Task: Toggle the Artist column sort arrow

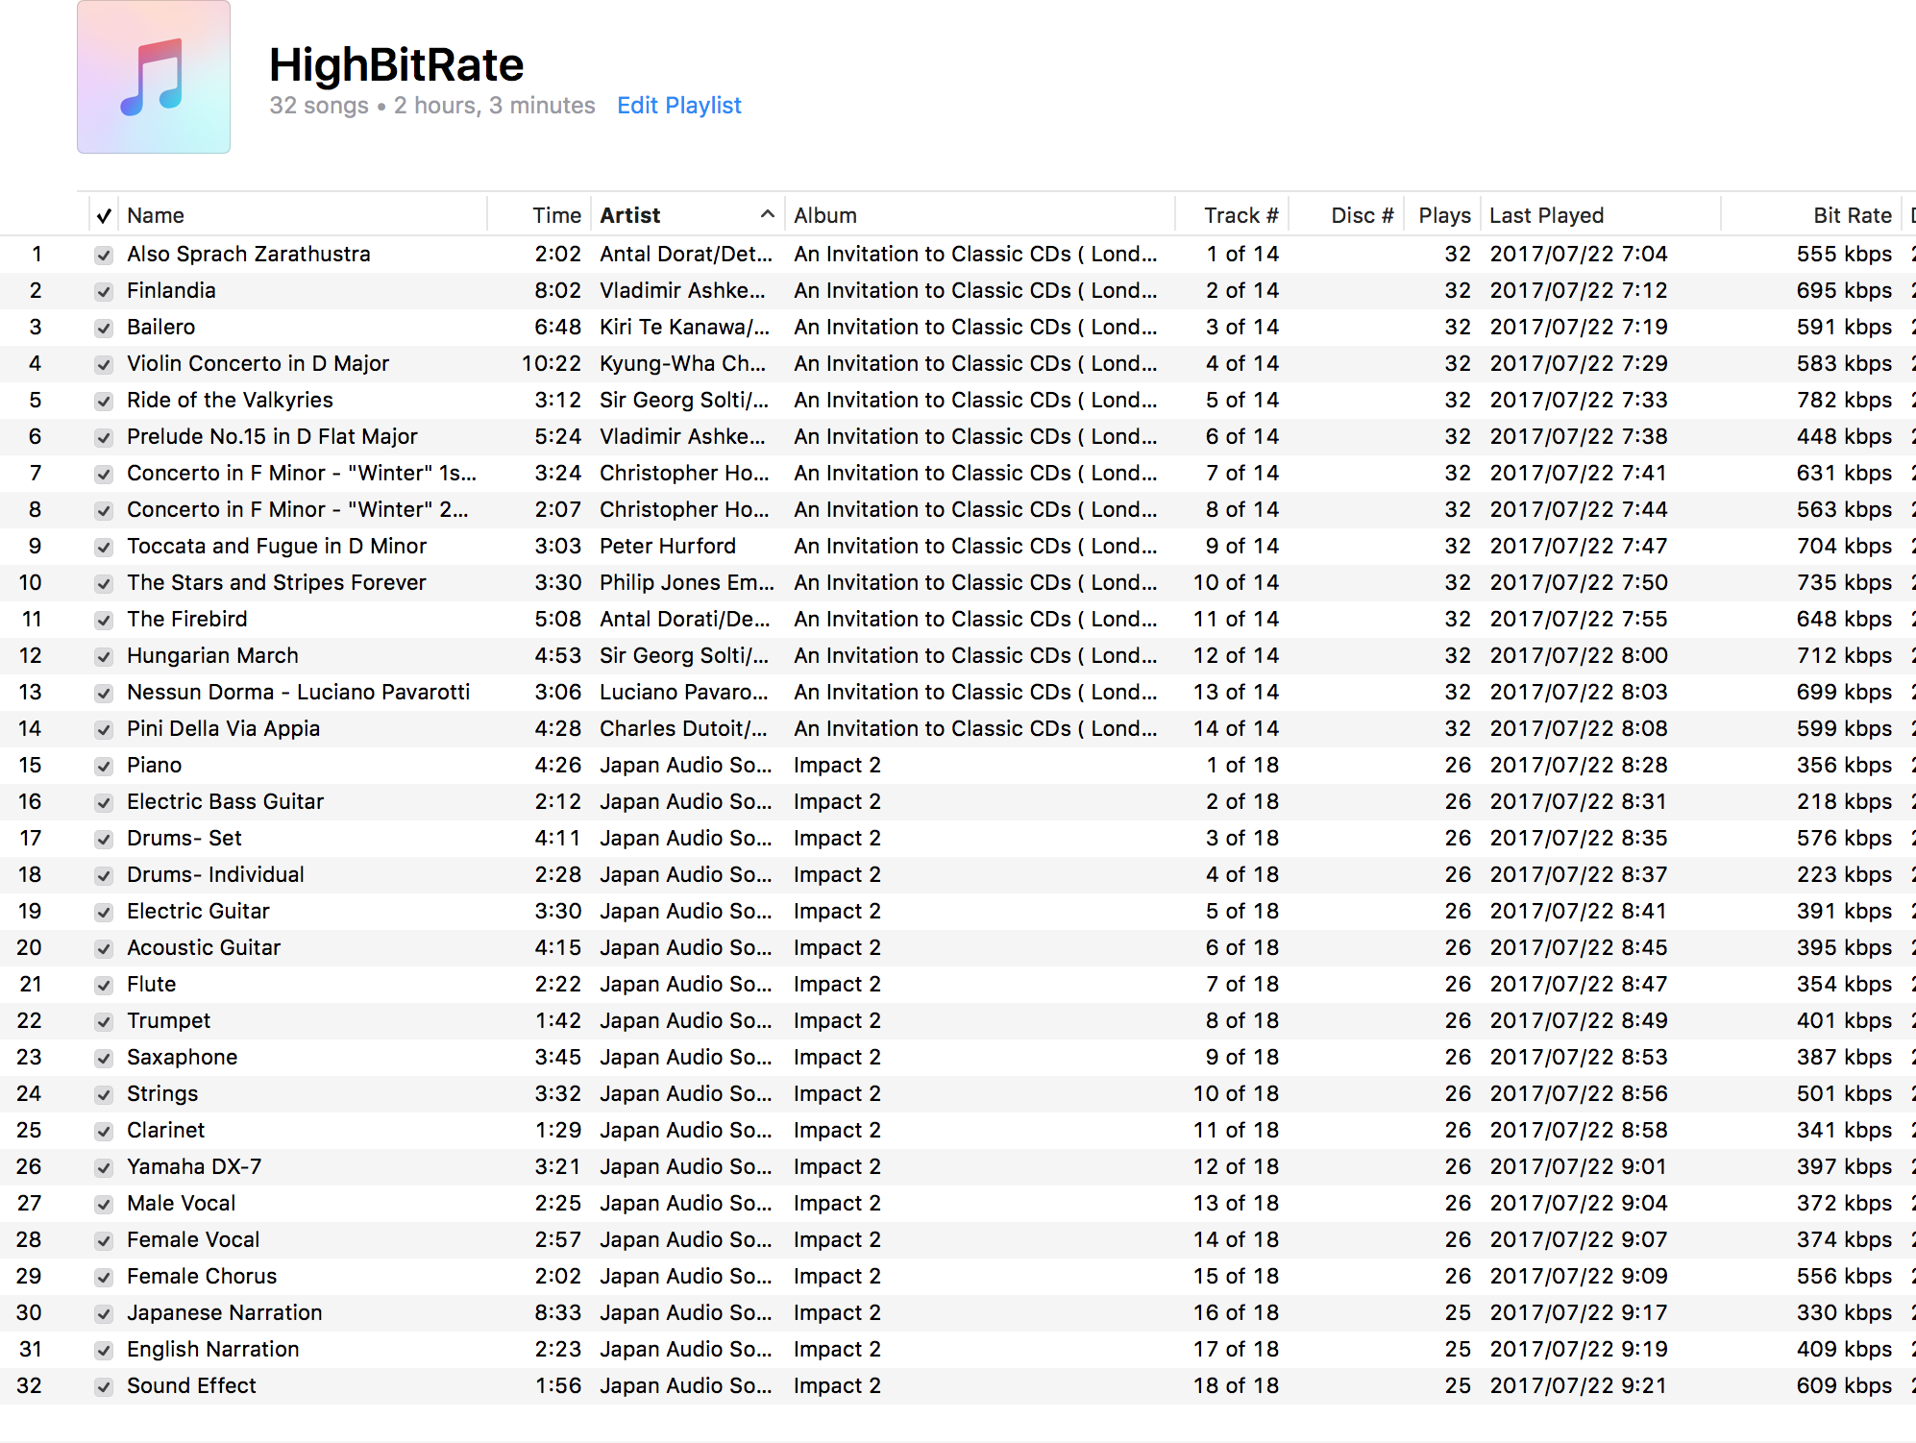Action: coord(767,215)
